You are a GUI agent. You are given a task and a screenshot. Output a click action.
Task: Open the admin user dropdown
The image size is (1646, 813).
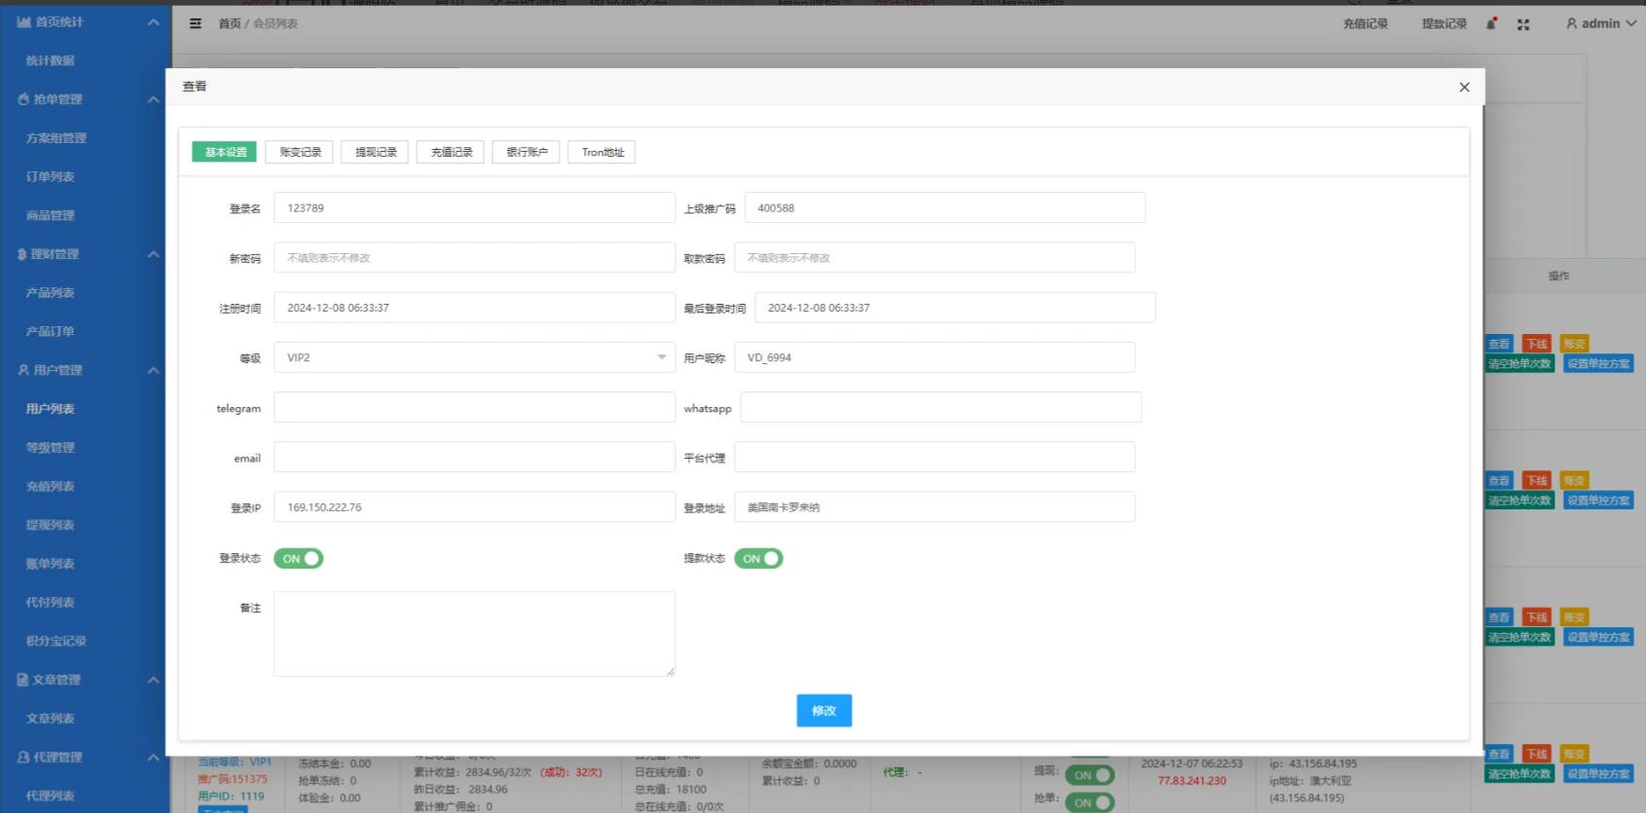point(1601,23)
